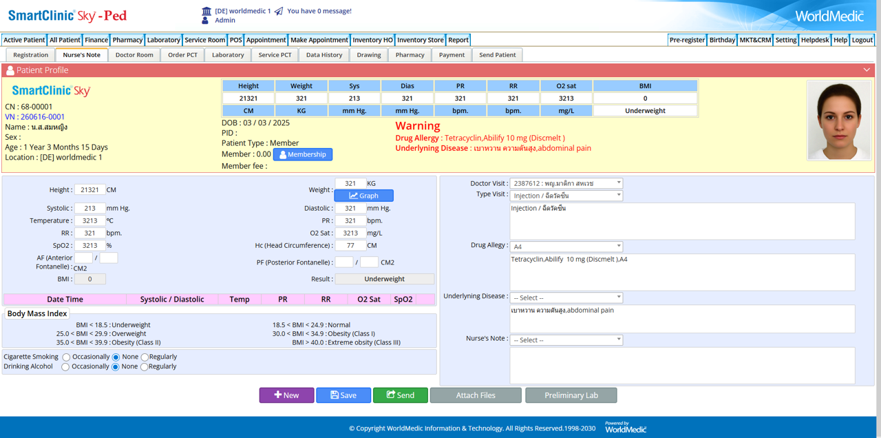Image resolution: width=881 pixels, height=438 pixels.
Task: Open Order PCT tab
Action: click(182, 55)
